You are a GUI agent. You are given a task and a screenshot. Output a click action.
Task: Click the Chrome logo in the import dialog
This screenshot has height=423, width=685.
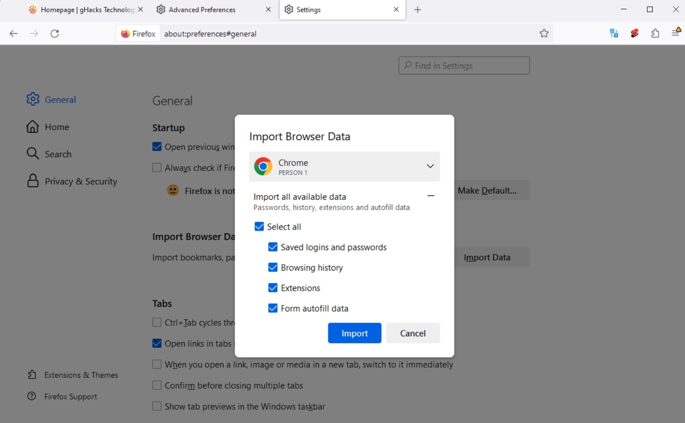pos(263,167)
